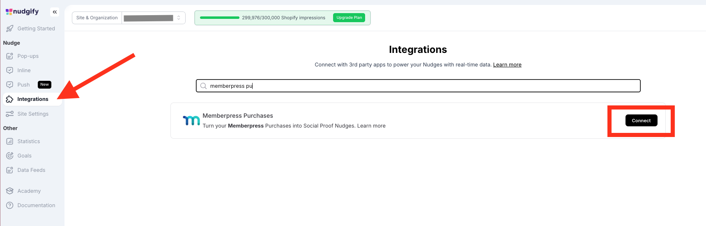The height and width of the screenshot is (226, 706).
Task: Collapse the sidebar with double-chevron button
Action: pos(55,12)
